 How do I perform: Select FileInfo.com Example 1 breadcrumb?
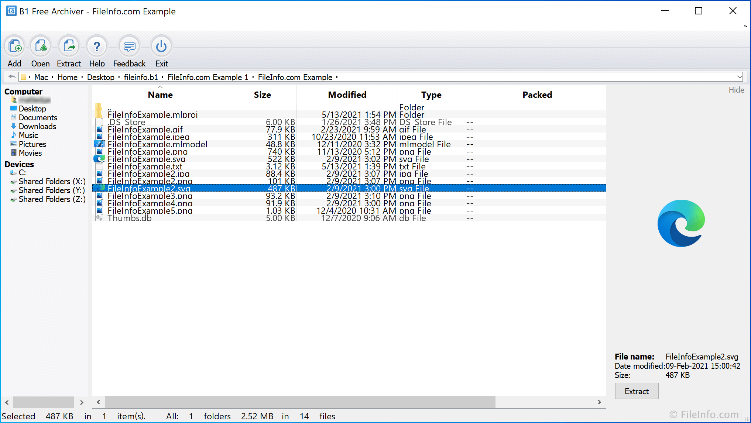pos(208,77)
